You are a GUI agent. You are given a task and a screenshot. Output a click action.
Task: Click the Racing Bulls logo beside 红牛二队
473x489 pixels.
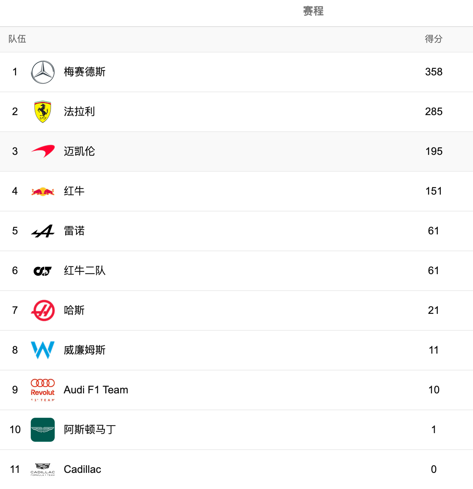[43, 271]
